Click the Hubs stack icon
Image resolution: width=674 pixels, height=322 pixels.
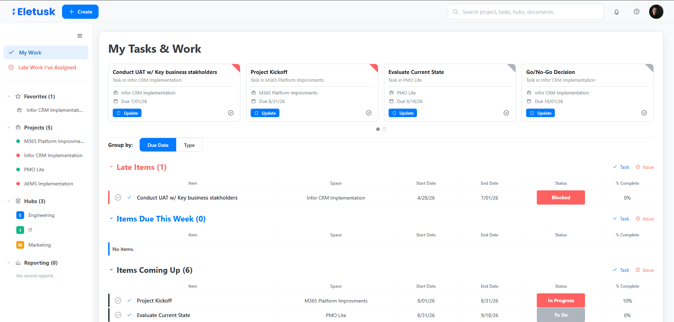[18, 201]
